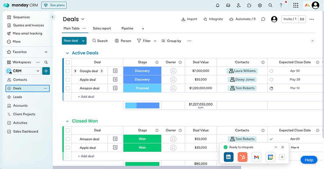Toggle status circle for Apr 30 date
The height and width of the screenshot is (169, 324).
tap(271, 71)
